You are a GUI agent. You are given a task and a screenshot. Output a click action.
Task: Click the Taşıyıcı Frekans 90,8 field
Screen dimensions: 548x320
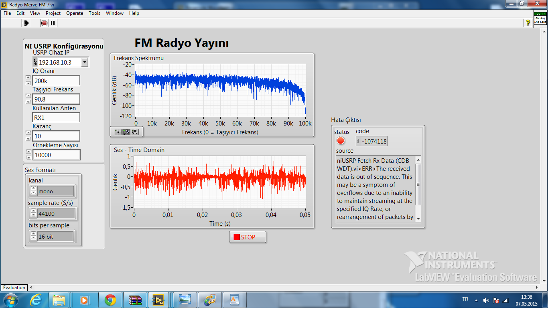click(56, 99)
